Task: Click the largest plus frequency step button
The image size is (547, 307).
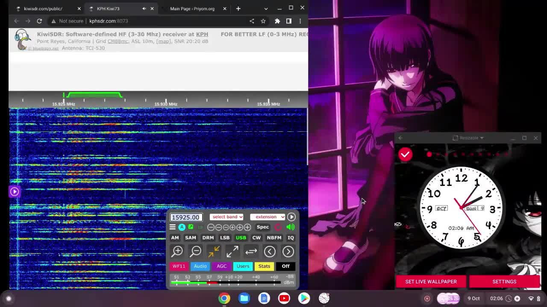Action: 247,227
